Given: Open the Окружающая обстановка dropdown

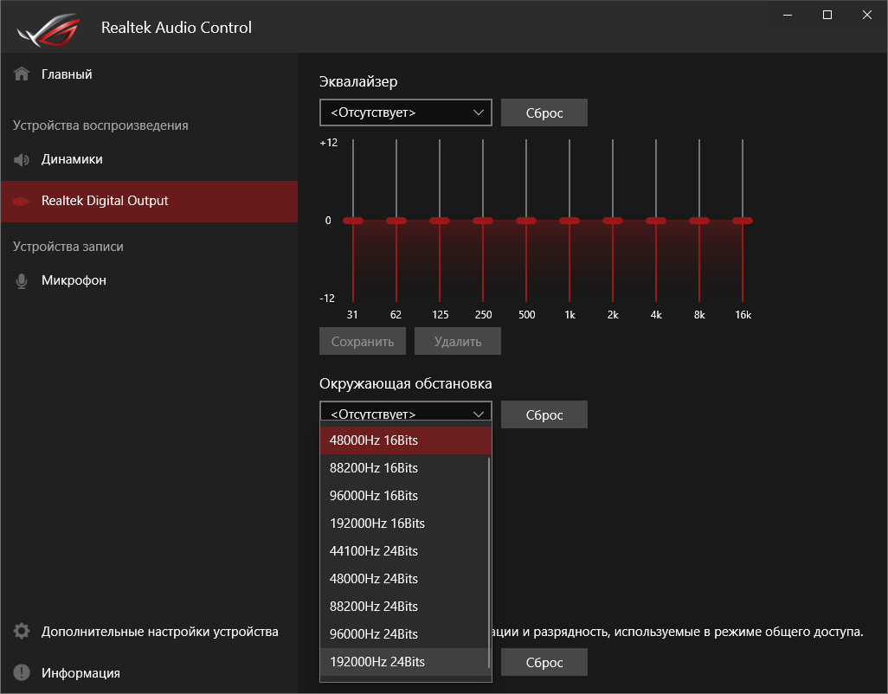Looking at the screenshot, I should (406, 411).
